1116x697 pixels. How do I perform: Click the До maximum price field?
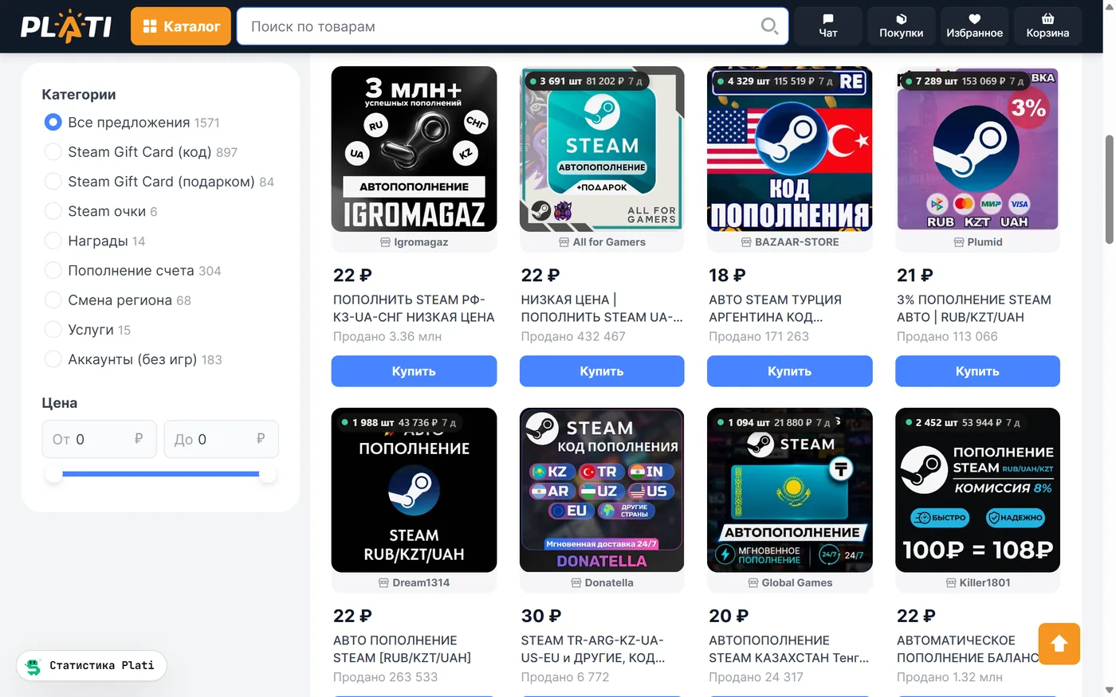tap(221, 439)
